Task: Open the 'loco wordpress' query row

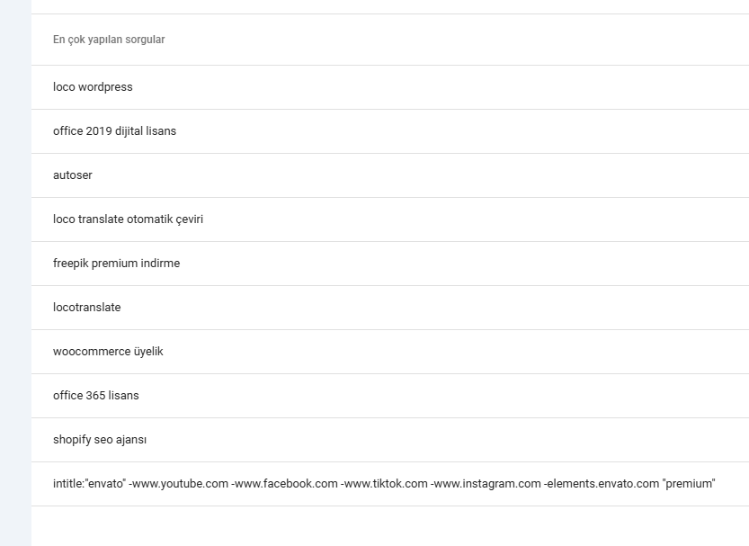Action: tap(390, 87)
